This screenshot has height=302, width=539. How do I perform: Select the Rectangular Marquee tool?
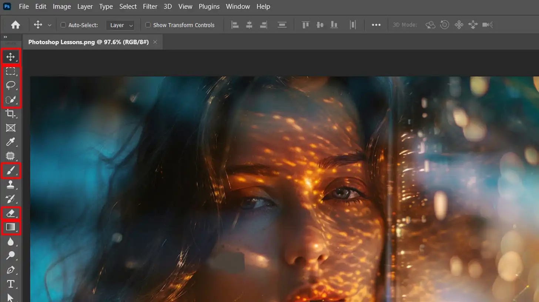pyautogui.click(x=10, y=71)
